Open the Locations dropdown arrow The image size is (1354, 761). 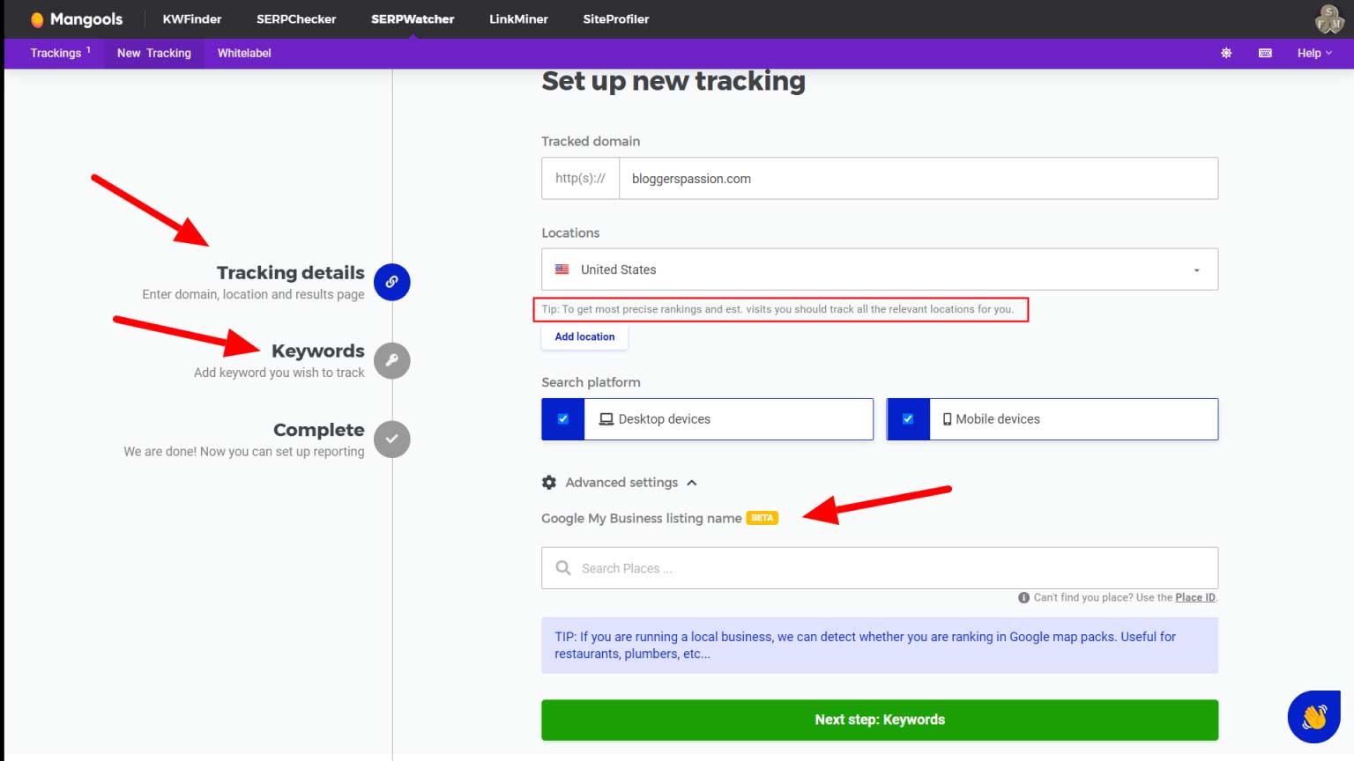click(x=1196, y=270)
